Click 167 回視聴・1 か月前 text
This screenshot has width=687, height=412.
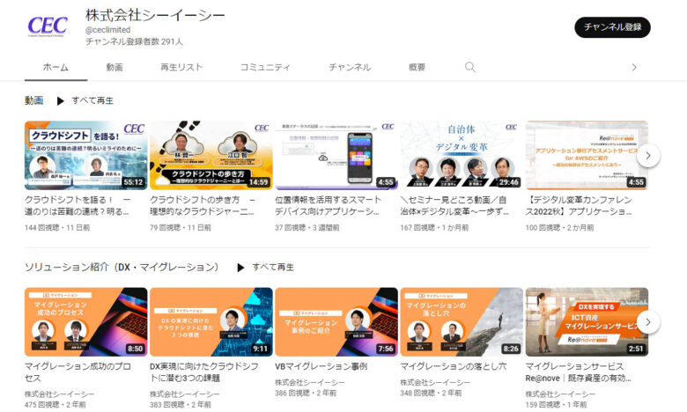[434, 228]
